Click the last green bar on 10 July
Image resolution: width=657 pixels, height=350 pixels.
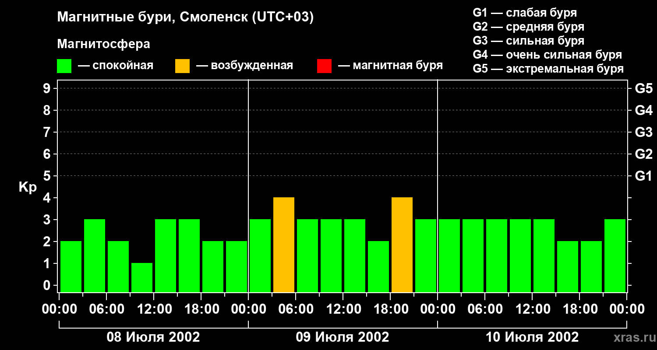[x=615, y=256]
